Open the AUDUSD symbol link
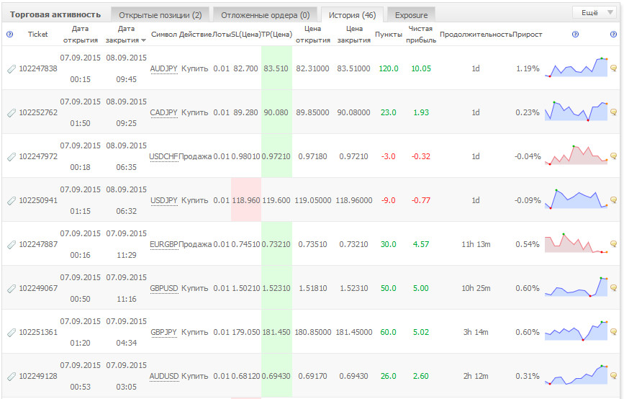 [163, 376]
